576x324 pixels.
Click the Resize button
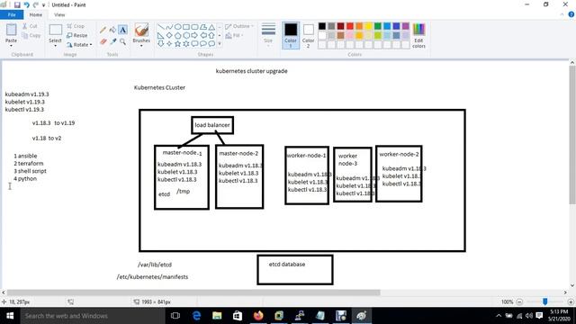(x=77, y=35)
